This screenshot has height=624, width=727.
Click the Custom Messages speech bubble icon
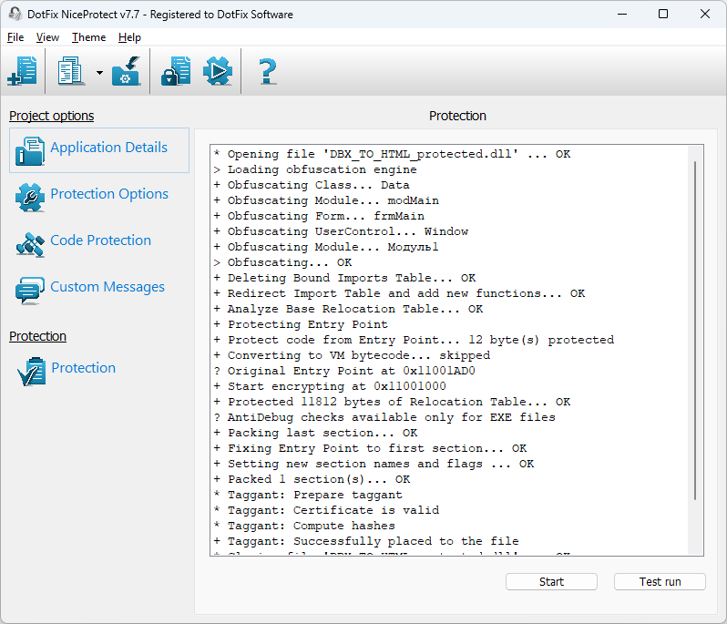pyautogui.click(x=30, y=291)
